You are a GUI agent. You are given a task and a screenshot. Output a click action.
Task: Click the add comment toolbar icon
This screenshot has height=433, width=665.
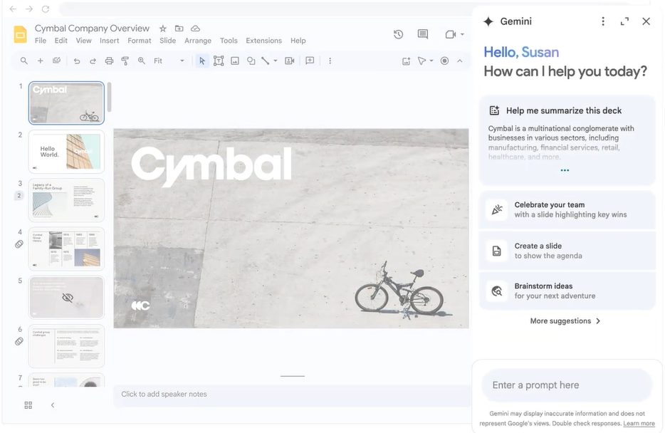(310, 61)
